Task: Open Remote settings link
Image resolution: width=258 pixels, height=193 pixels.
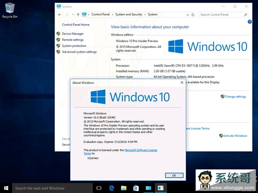Action: [x=73, y=40]
